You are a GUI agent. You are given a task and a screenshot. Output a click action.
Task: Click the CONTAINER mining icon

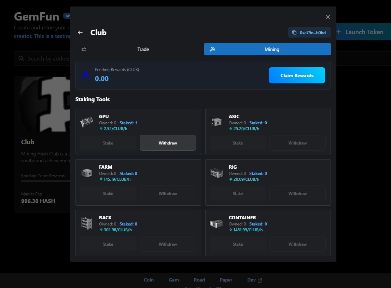click(216, 223)
